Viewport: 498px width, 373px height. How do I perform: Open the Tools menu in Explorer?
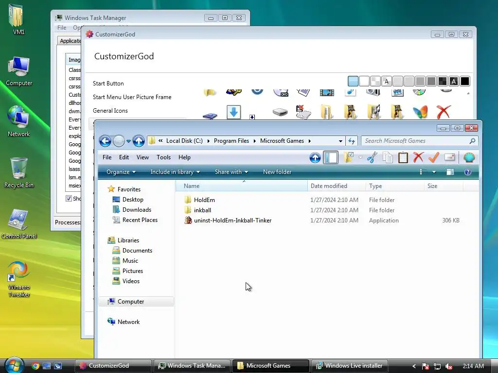pos(163,157)
